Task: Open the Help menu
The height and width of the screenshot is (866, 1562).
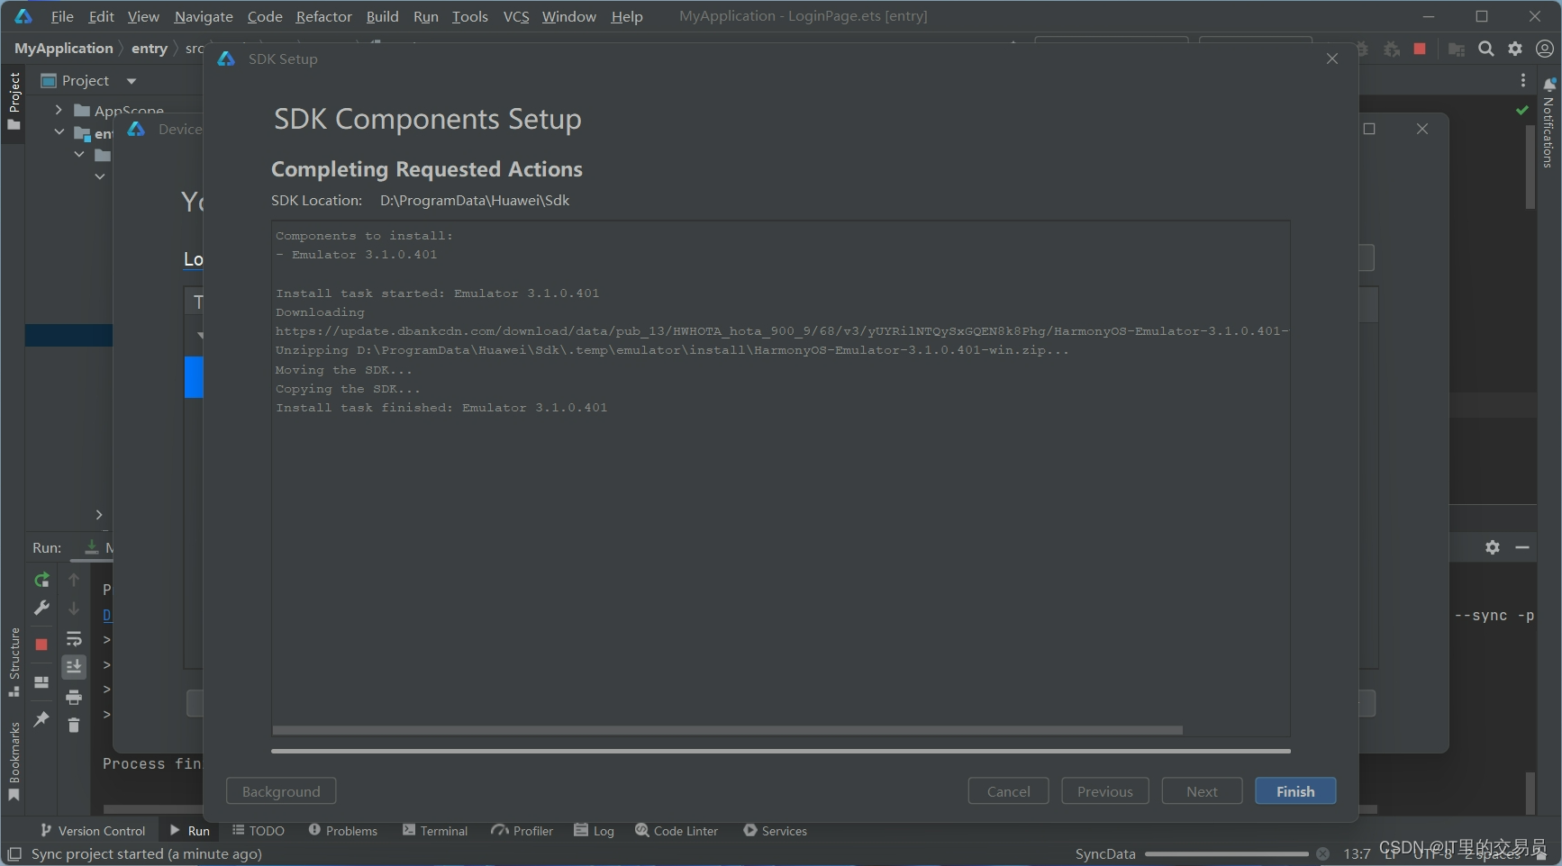Action: coord(627,16)
